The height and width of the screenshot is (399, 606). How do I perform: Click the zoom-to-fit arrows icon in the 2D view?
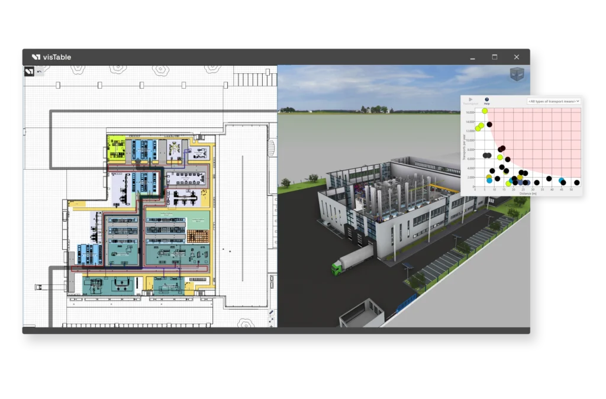[x=271, y=320]
